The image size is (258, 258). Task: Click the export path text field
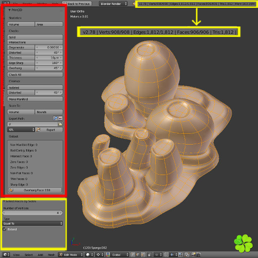point(33,124)
